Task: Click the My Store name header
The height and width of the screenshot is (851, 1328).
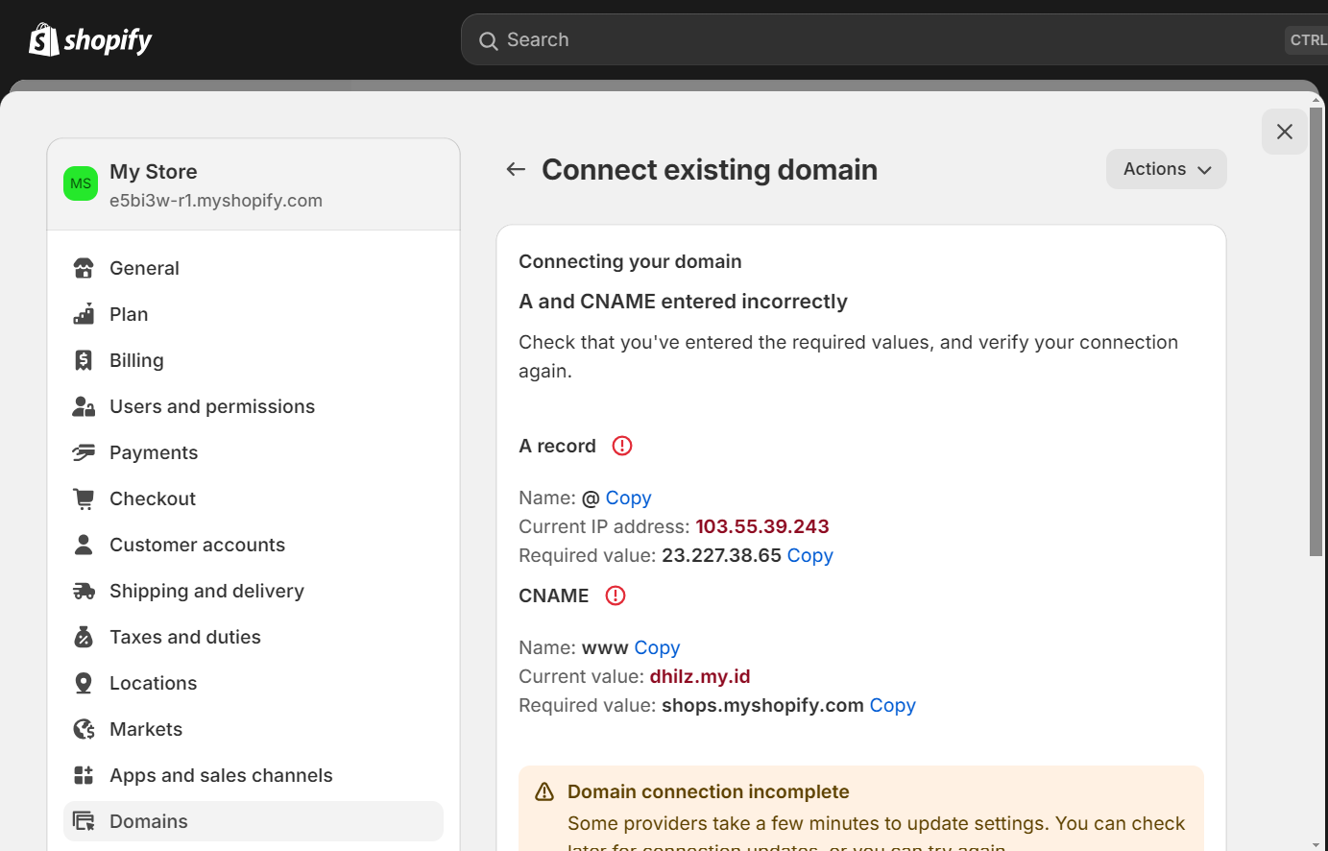Action: tap(154, 171)
